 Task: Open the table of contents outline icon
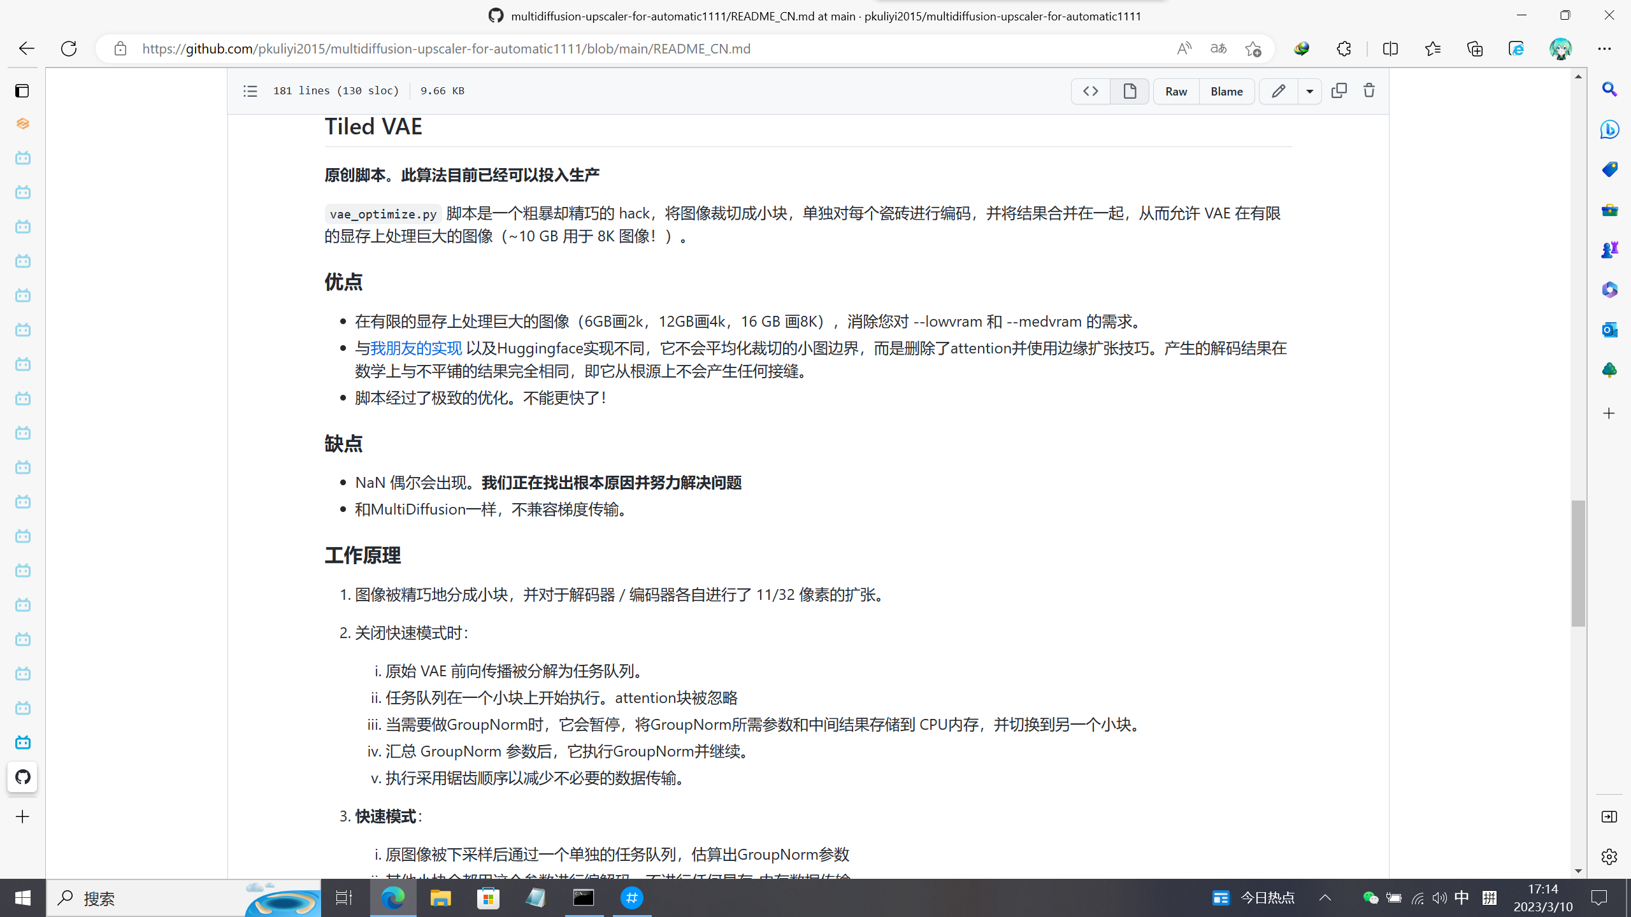click(x=250, y=91)
